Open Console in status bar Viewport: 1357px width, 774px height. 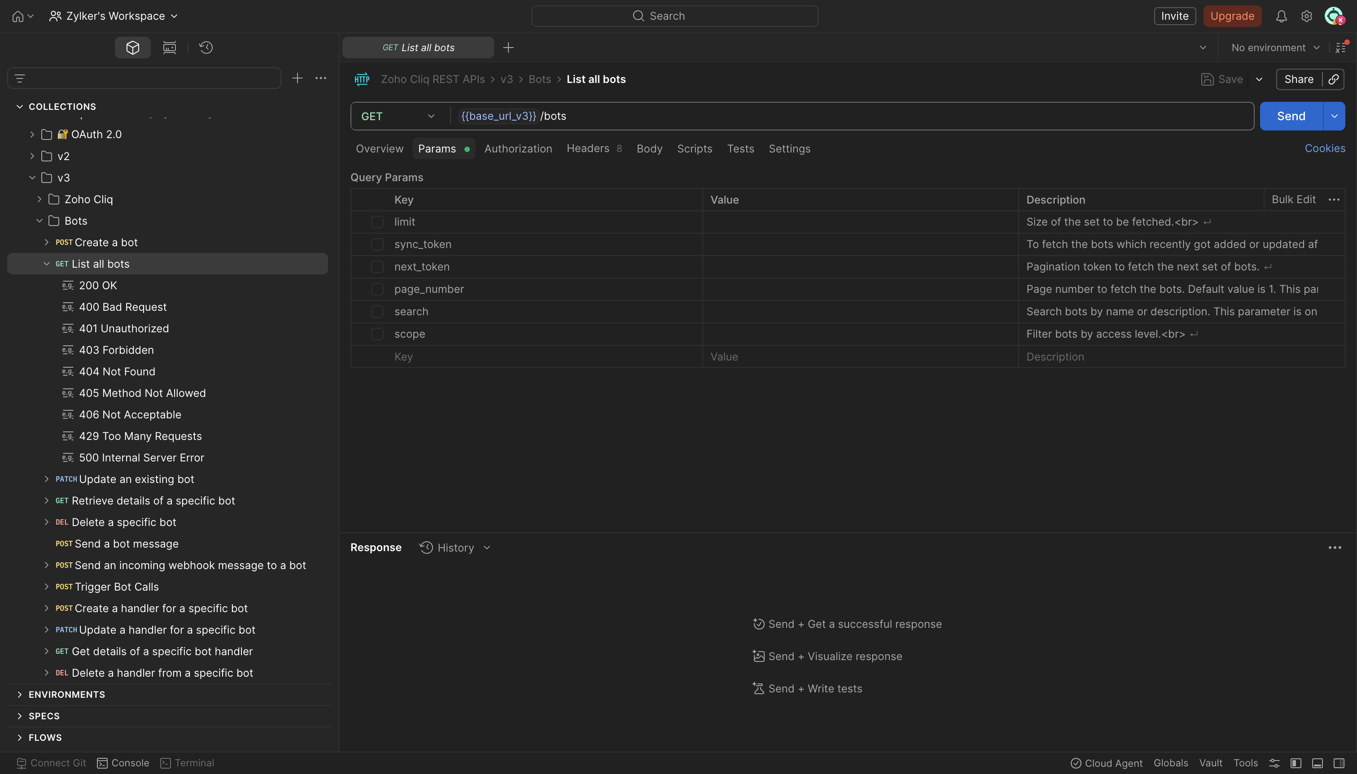click(123, 762)
